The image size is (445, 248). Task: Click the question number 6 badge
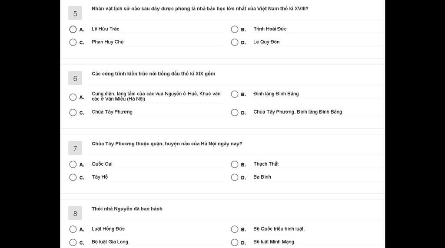coord(75,78)
